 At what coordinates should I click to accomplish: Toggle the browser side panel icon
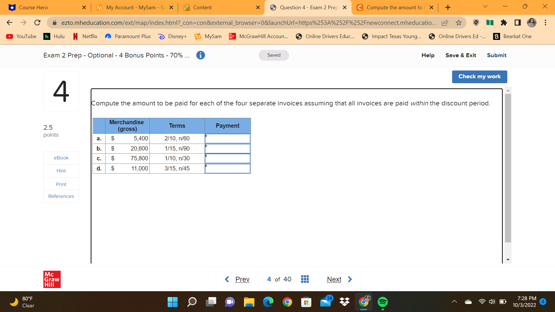[517, 23]
